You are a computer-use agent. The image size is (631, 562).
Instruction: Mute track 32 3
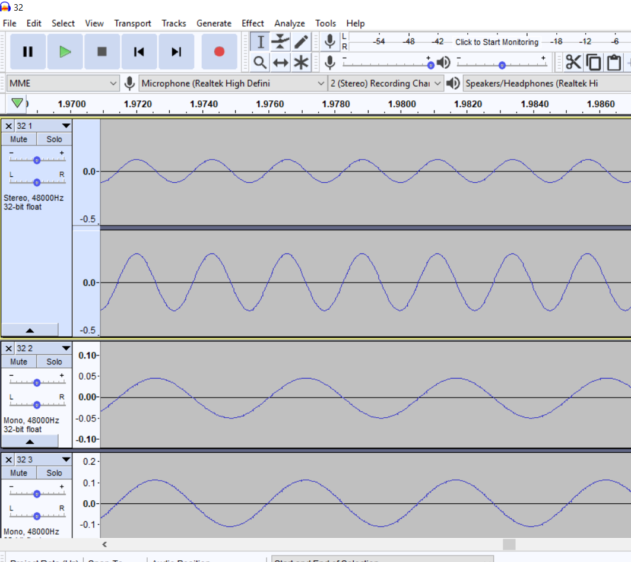[18, 473]
